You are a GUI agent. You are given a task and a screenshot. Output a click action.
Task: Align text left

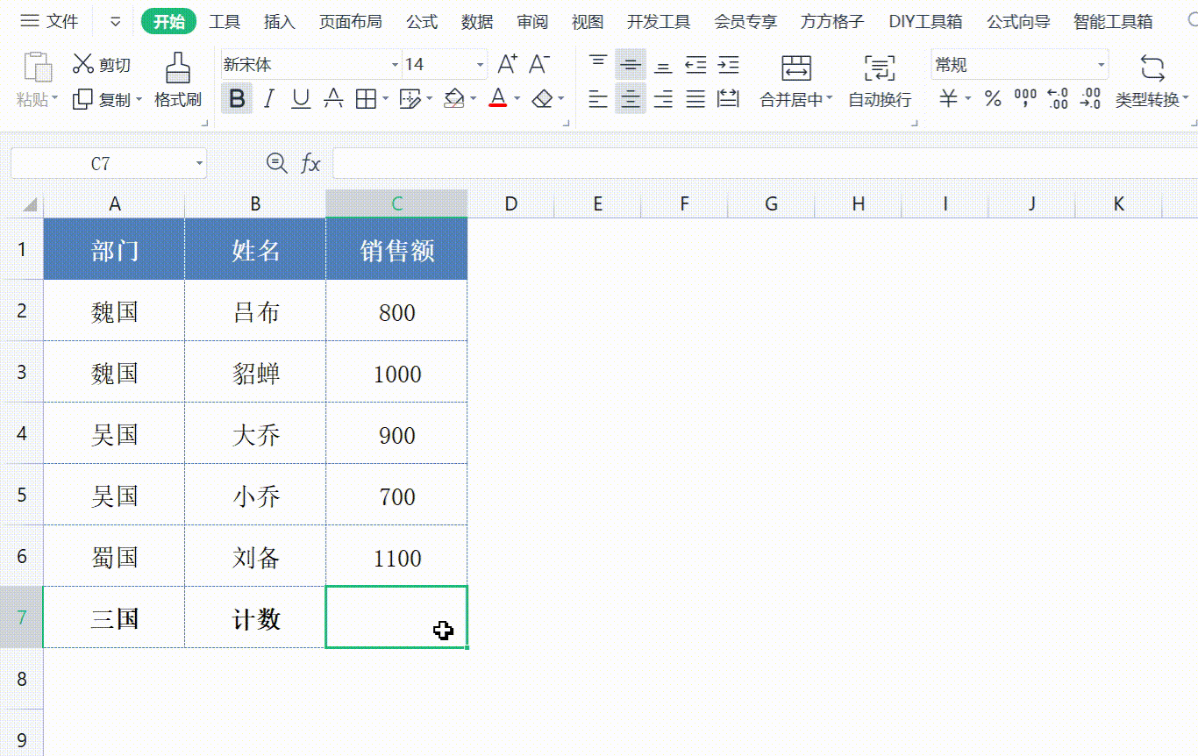tap(598, 98)
